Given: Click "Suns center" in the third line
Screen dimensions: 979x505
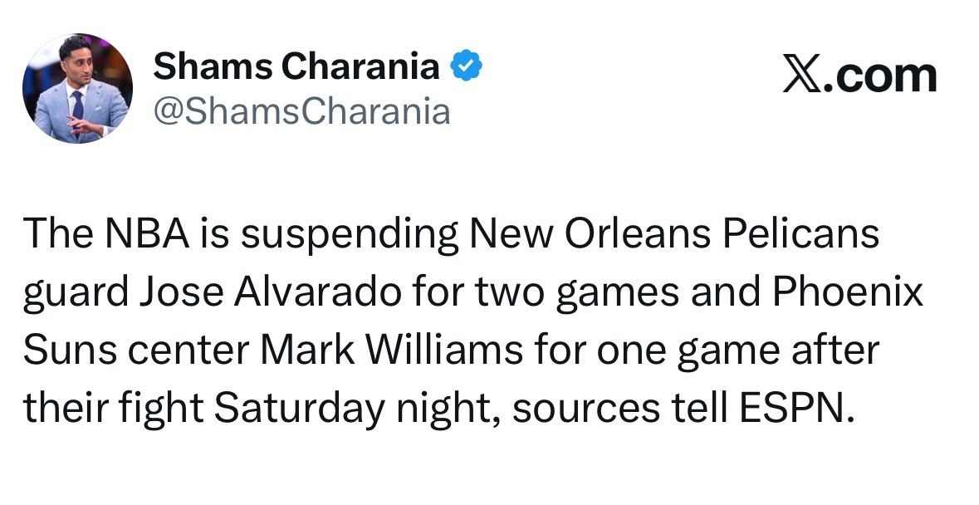Looking at the screenshot, I should 138,351.
